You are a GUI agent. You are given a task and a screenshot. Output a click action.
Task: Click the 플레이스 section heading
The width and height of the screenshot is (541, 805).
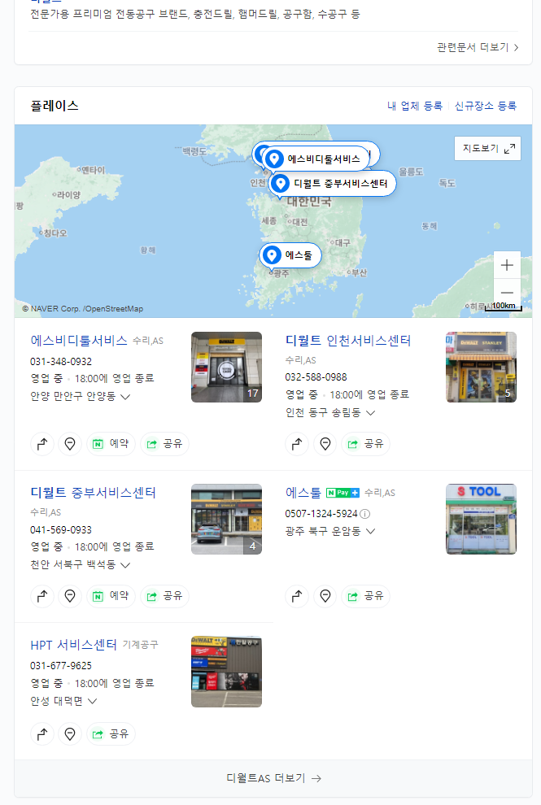click(x=55, y=106)
